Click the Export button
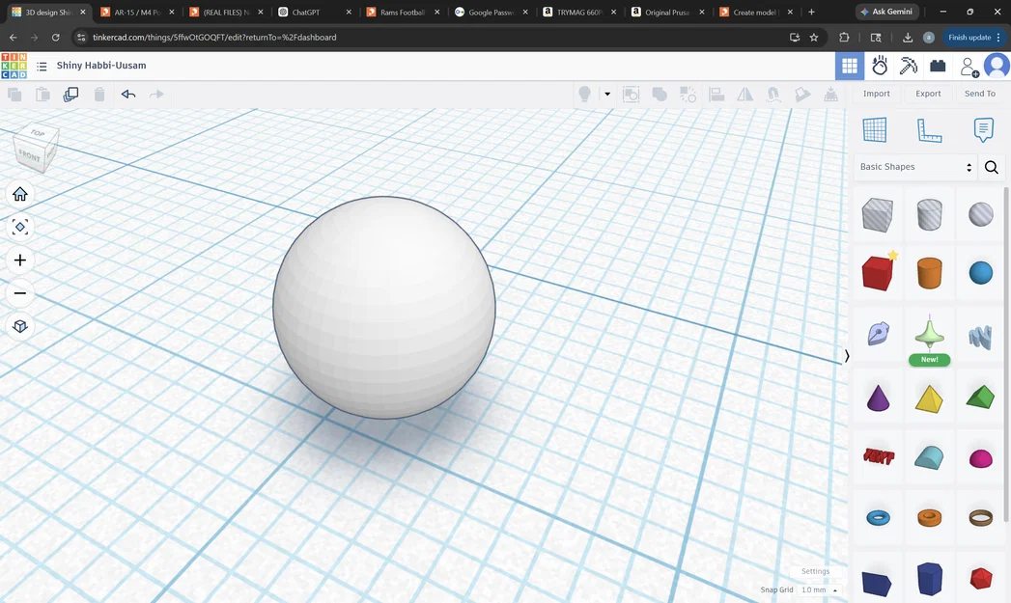Screen dimensions: 1011x603 (x=927, y=93)
